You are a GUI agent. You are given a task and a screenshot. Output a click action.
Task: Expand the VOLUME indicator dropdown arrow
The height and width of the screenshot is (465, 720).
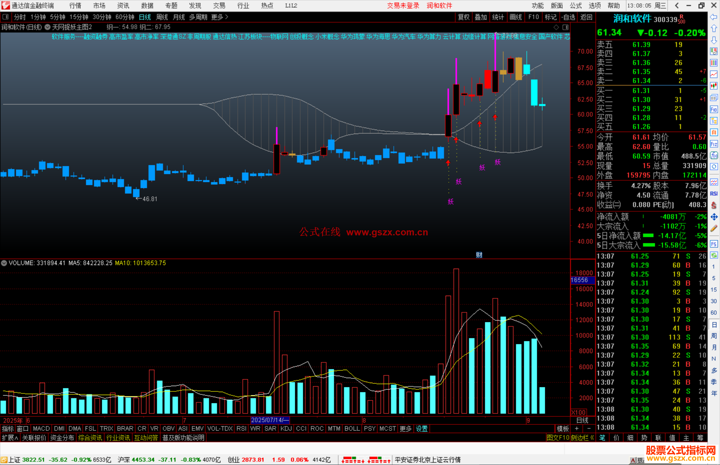click(4, 263)
